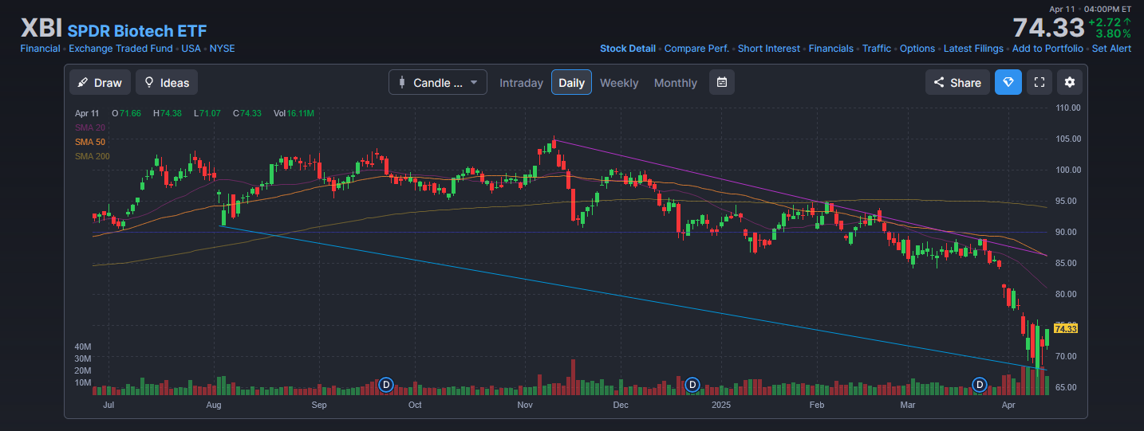Screen dimensions: 1144x431
Task: Toggle the SMA 20 indicator label
Action: point(90,127)
